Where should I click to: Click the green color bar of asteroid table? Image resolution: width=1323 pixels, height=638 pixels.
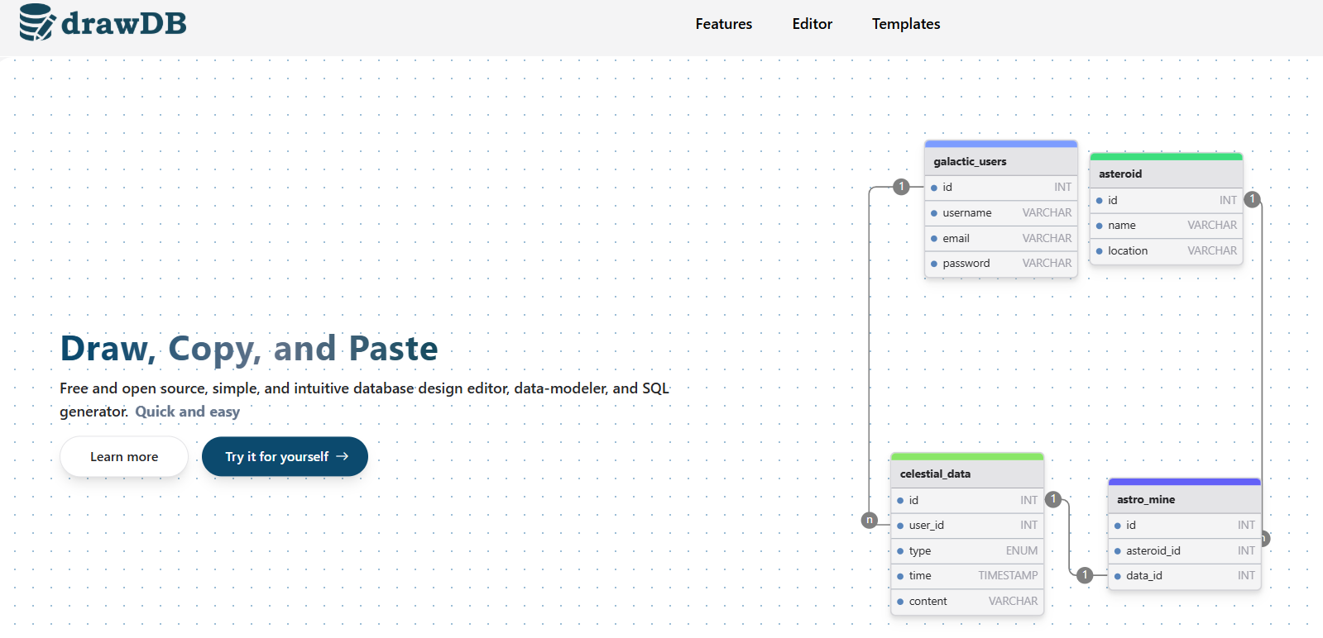point(1166,156)
